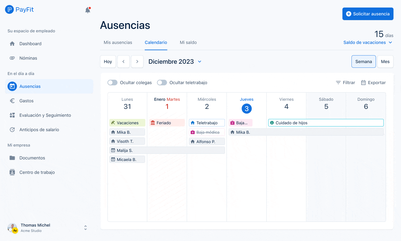Select Lunes 31 day header
The height and width of the screenshot is (241, 401).
(x=127, y=104)
